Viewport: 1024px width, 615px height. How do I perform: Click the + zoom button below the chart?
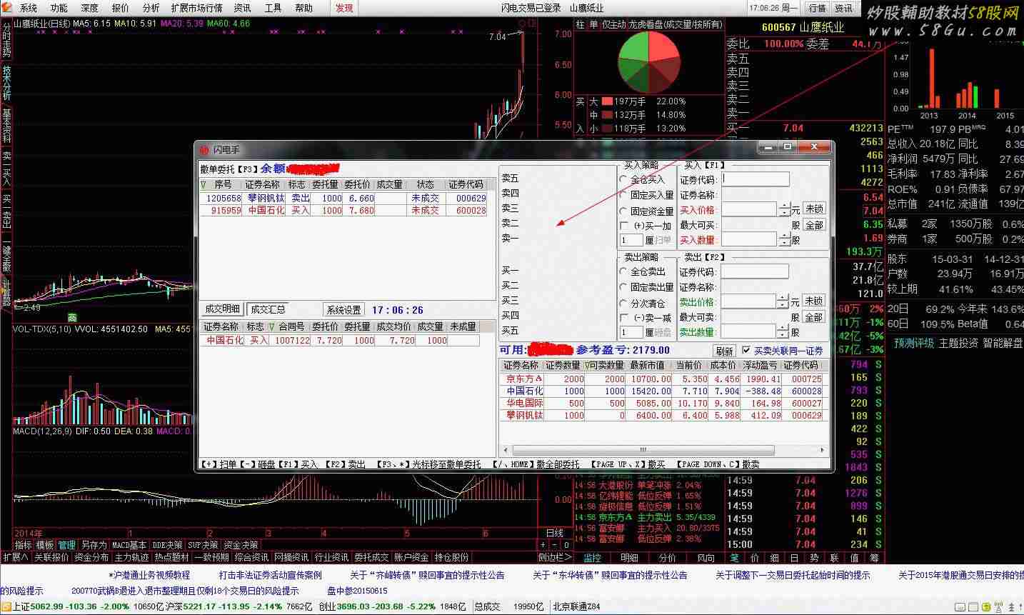(543, 545)
